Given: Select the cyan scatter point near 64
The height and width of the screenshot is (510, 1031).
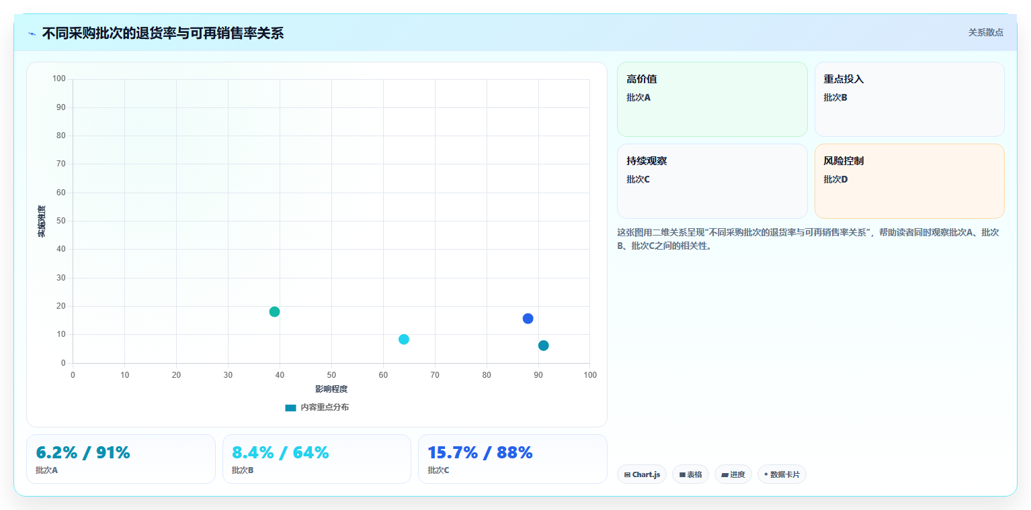Looking at the screenshot, I should (x=404, y=339).
